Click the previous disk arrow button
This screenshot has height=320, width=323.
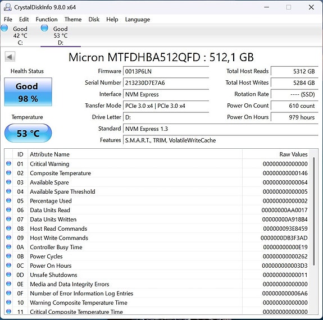pos(10,57)
